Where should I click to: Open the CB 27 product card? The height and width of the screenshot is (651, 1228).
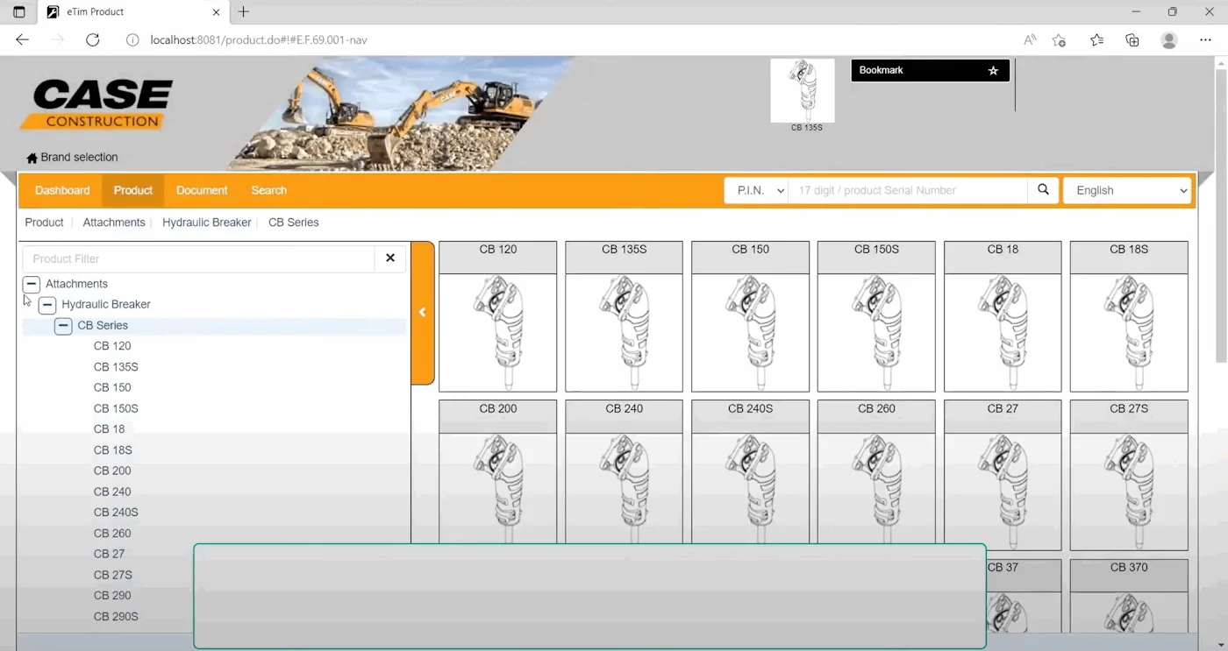click(1003, 476)
